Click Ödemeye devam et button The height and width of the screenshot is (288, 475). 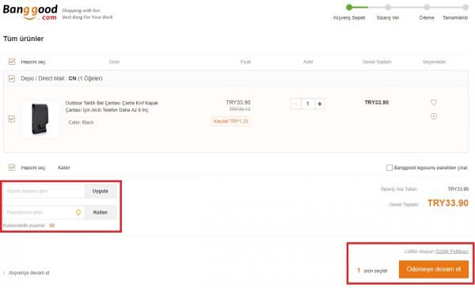pyautogui.click(x=434, y=269)
